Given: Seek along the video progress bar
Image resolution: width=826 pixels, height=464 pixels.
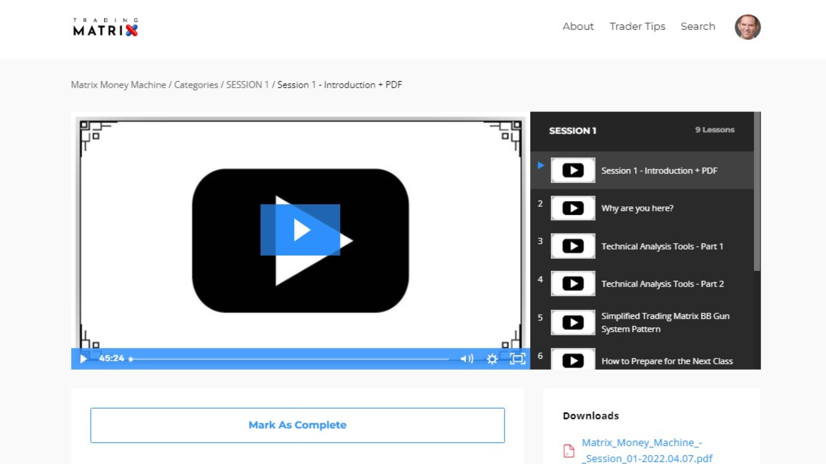Looking at the screenshot, I should click(289, 359).
